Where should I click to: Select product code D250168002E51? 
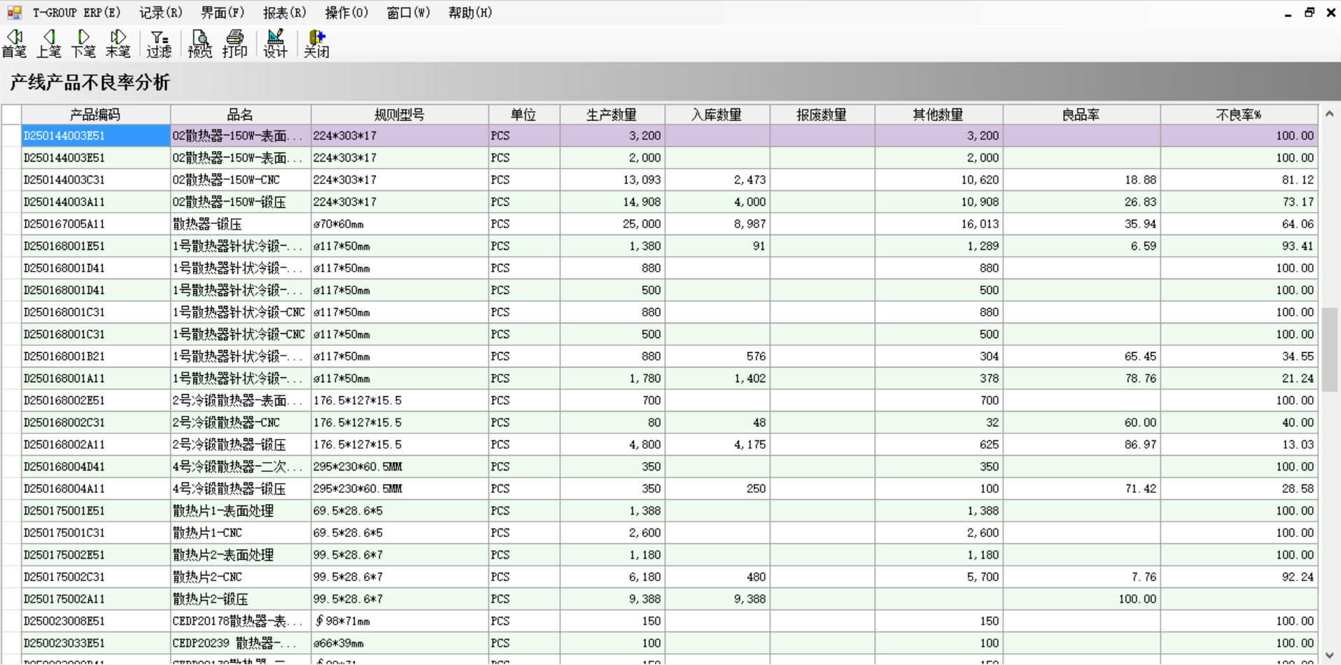(x=96, y=400)
